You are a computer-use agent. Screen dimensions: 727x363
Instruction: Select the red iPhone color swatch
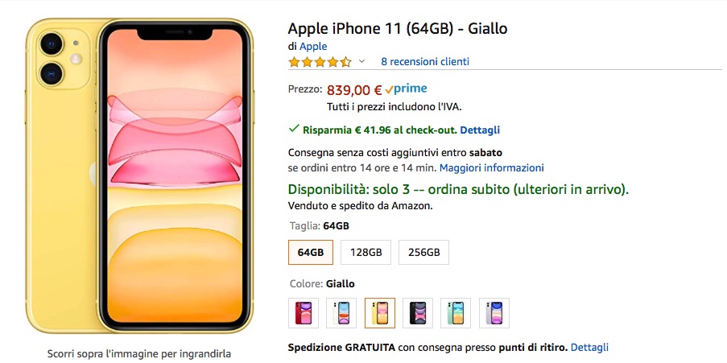click(304, 313)
